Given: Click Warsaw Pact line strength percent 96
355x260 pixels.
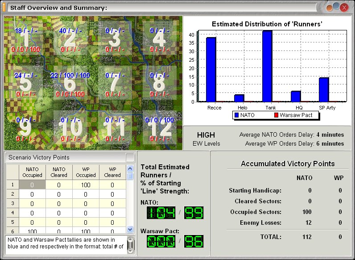Looking at the screenshot, I should pyautogui.click(x=194, y=241).
